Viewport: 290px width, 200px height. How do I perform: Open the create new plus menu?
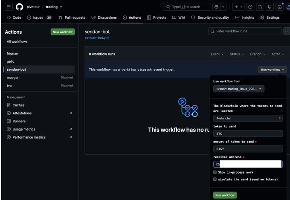[x=238, y=7]
